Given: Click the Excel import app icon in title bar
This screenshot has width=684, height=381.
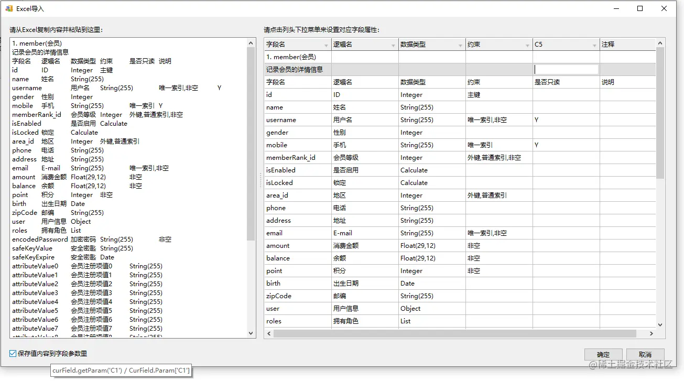Looking at the screenshot, I should [x=9, y=8].
